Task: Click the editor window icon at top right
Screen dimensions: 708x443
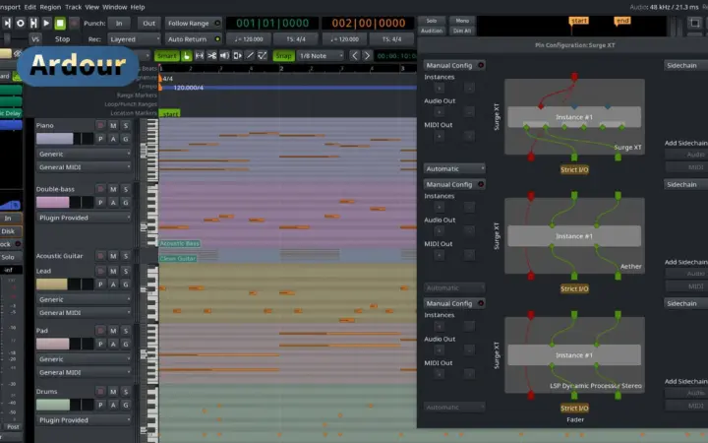Action: (x=694, y=23)
